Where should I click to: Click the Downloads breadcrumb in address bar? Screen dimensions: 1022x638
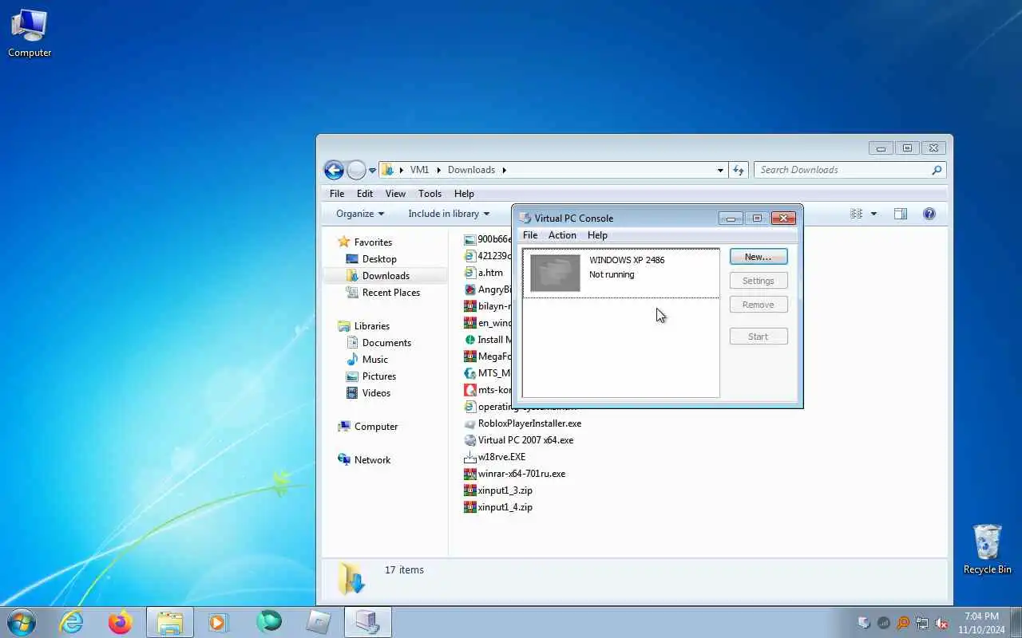(471, 170)
